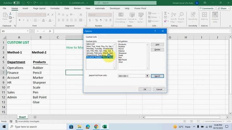Click the Undo icon in title bar

pos(28,3)
